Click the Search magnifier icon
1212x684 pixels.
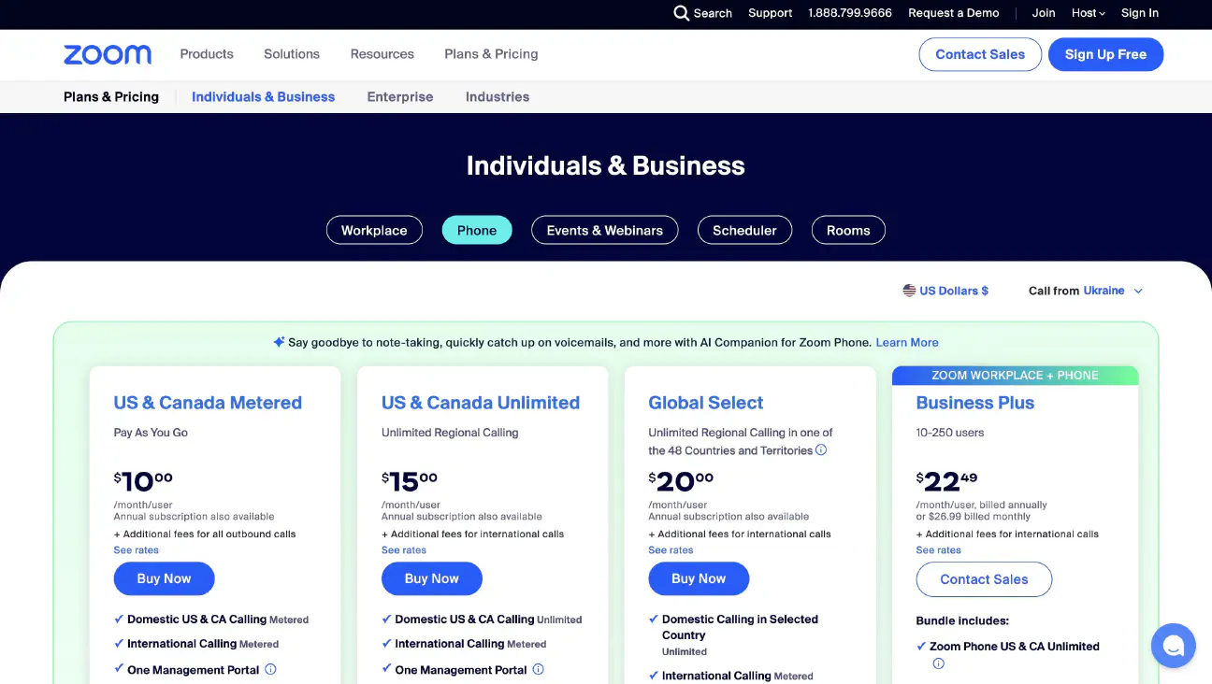pos(681,13)
